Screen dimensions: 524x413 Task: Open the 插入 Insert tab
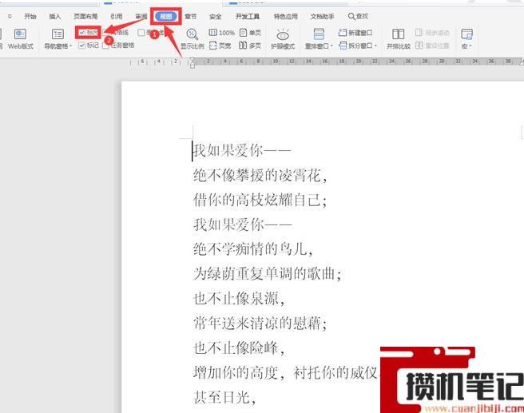coord(55,16)
